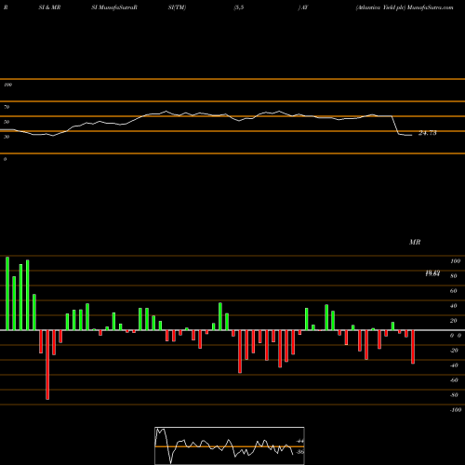Click the '50' label on RSI axis
The image size is (465, 465).
click(x=7, y=122)
